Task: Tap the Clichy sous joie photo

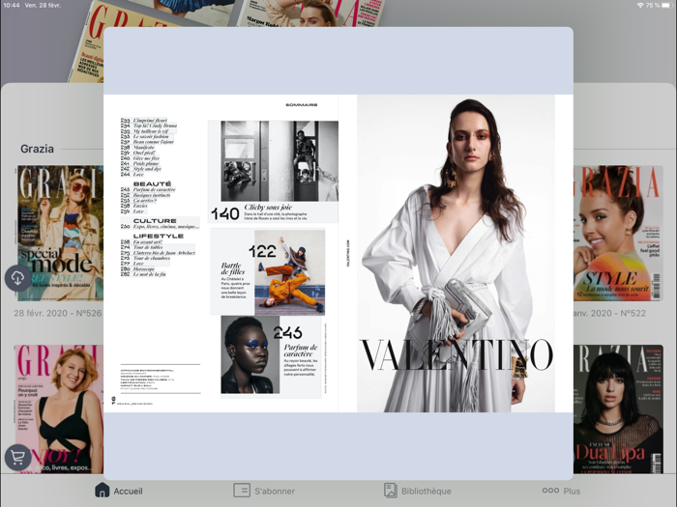Action: click(x=280, y=161)
